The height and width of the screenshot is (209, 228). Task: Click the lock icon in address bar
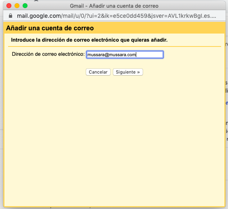point(11,16)
